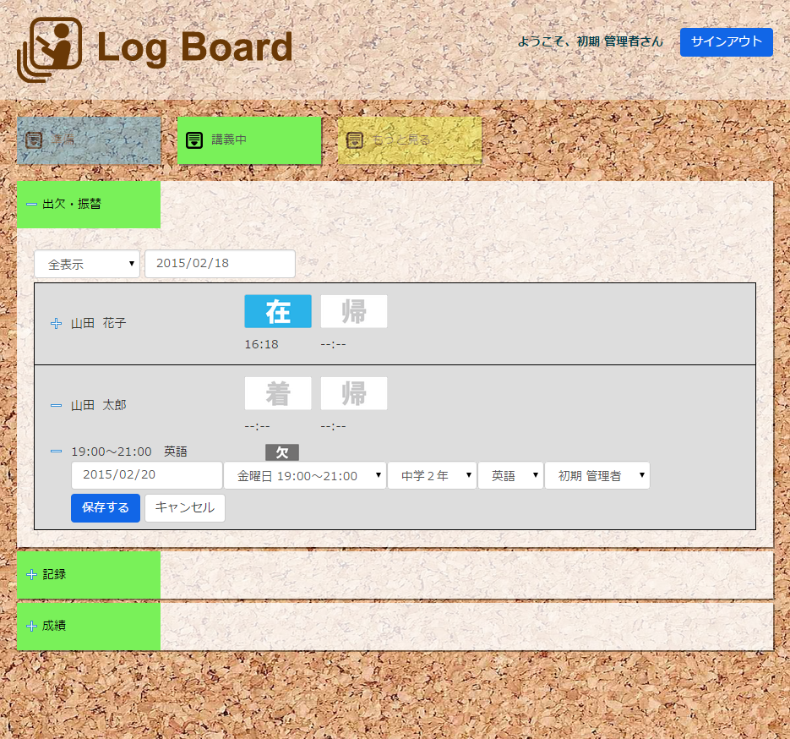Open the 金曜日 19:00～21:00 time slot dropdown
This screenshot has height=739, width=790.
click(305, 476)
